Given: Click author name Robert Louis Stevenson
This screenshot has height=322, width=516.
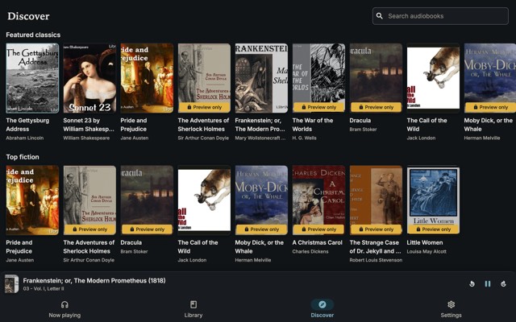Looking at the screenshot, I should tap(376, 260).
